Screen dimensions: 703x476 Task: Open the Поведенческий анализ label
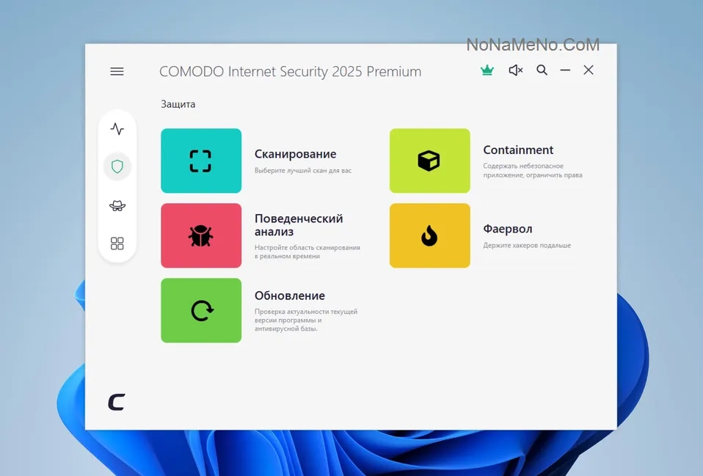tap(299, 225)
